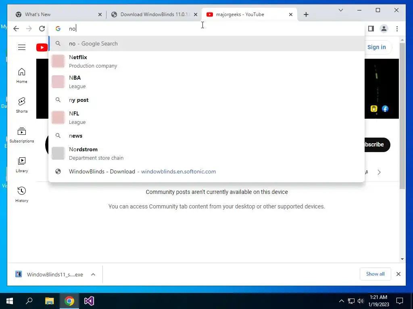Open the Chrome three-dot menu
The height and width of the screenshot is (309, 413).
(x=397, y=29)
